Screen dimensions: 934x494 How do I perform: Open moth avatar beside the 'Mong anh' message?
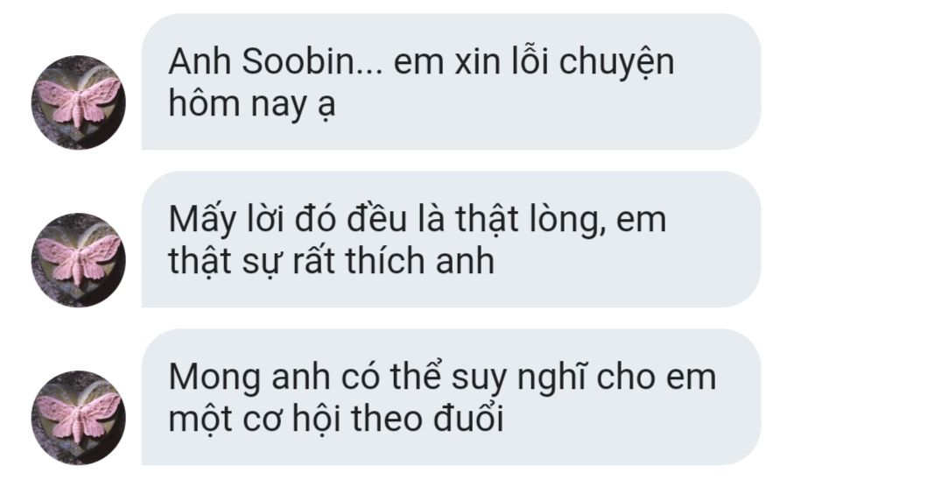[78, 418]
